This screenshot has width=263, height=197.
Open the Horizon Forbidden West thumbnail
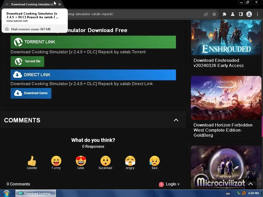226,98
